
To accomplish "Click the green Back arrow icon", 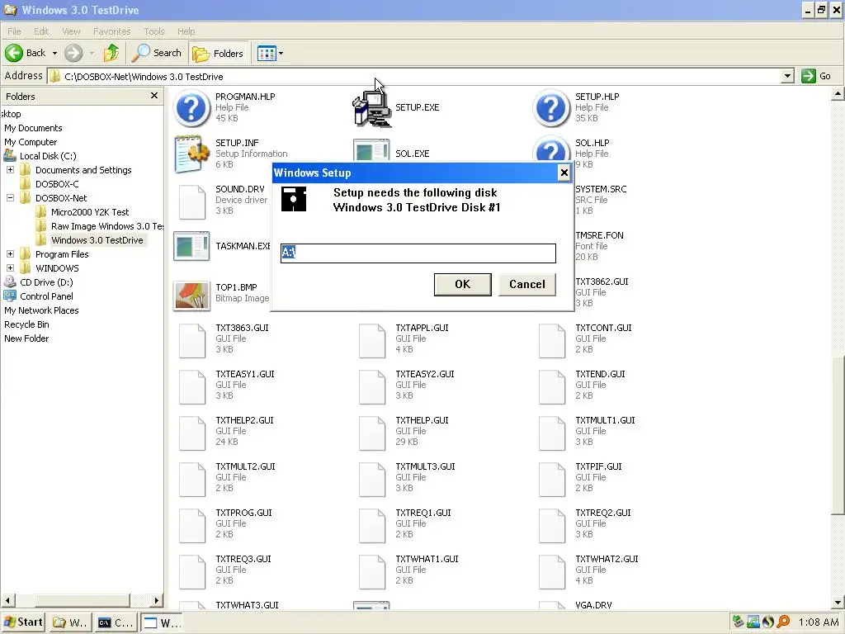I will click(14, 53).
